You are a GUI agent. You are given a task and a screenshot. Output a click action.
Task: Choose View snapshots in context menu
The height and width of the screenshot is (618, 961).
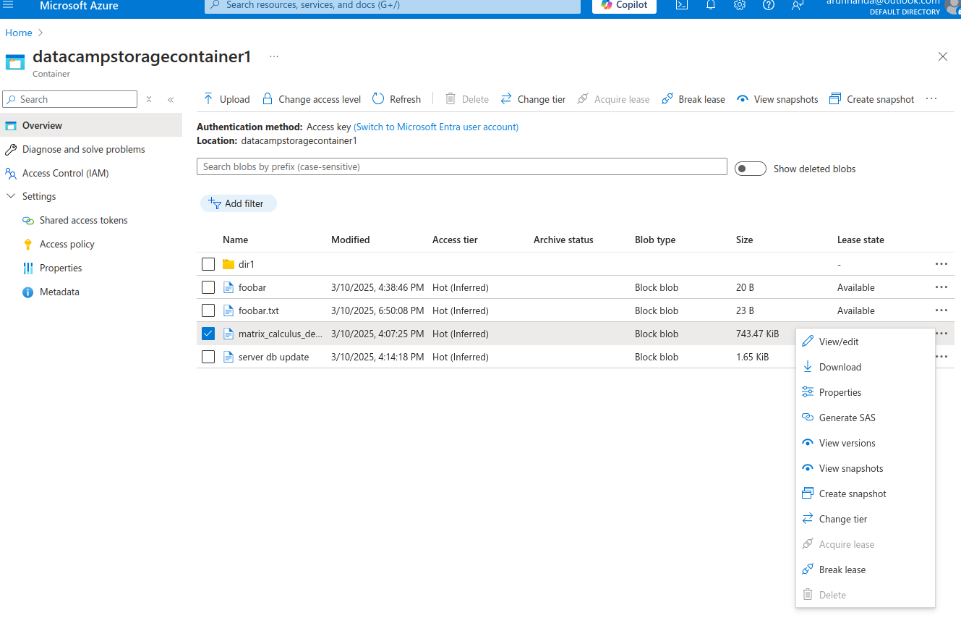coord(866,468)
